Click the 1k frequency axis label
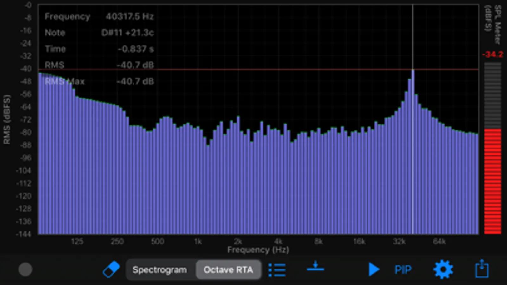Screen dimensions: 507x285 click(x=198, y=242)
